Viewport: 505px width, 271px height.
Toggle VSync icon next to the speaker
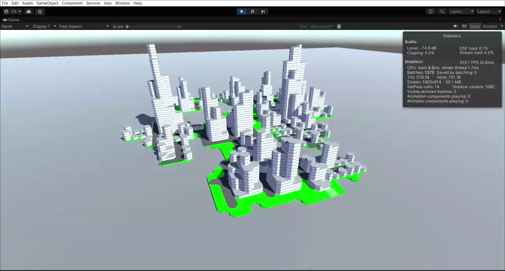[464, 26]
